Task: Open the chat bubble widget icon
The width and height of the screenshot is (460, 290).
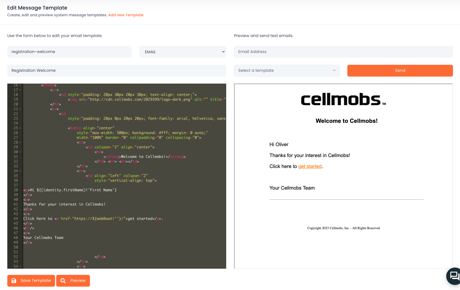Action: click(454, 276)
